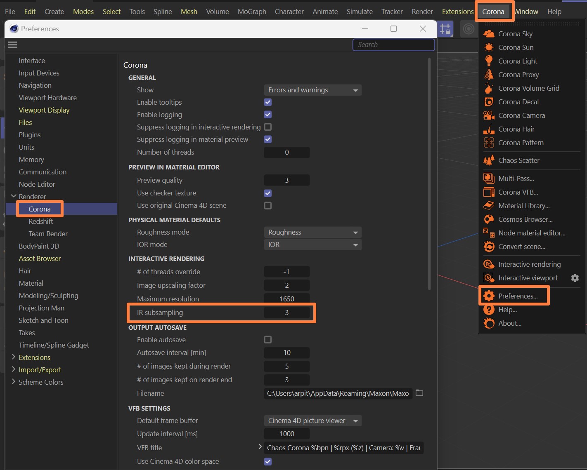Image resolution: width=587 pixels, height=470 pixels.
Task: Expand the Scheme Colors tree node
Action: [13, 382]
